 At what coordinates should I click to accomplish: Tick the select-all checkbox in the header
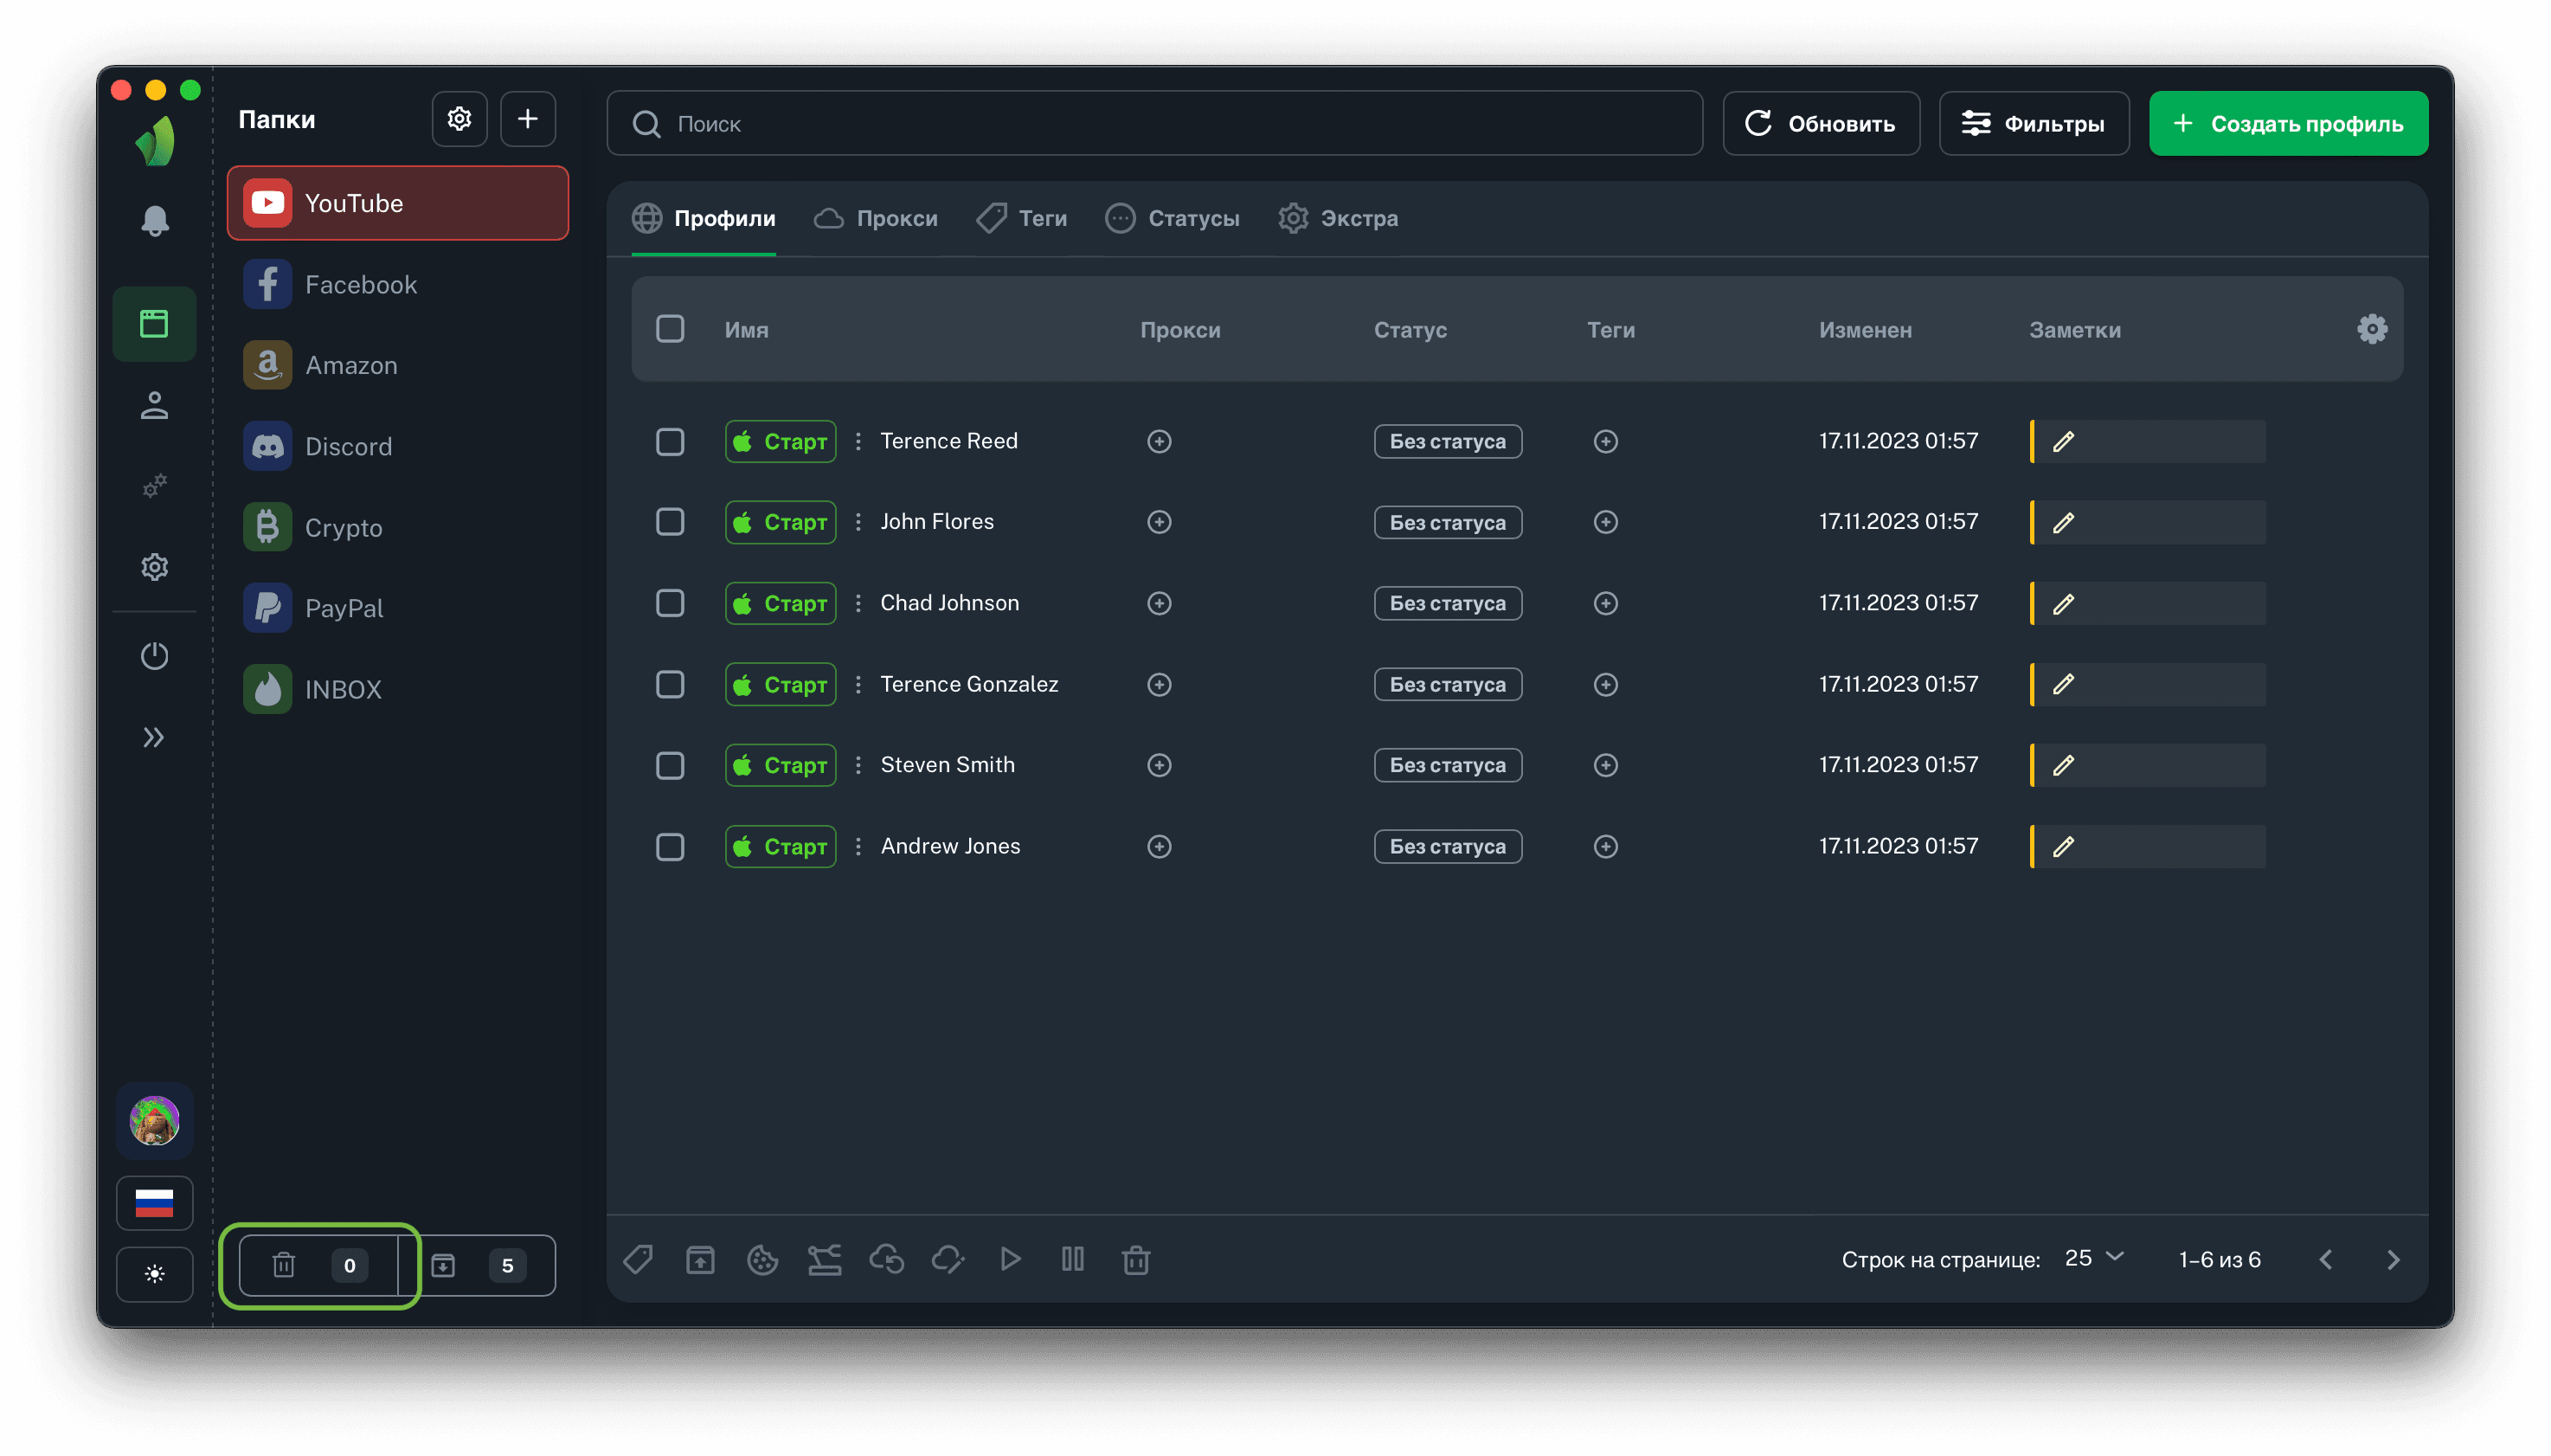click(x=670, y=329)
